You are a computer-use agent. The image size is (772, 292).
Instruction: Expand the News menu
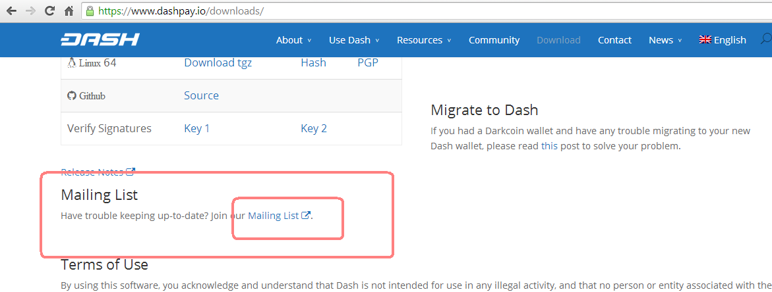(x=665, y=40)
